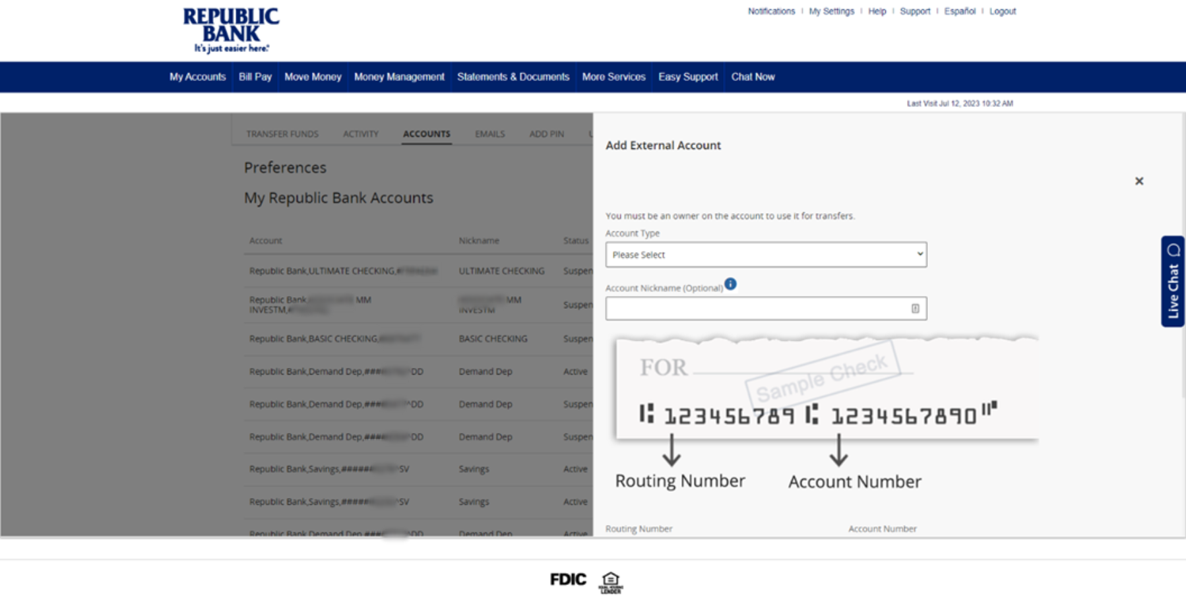
Task: Switch language to Español
Action: (x=960, y=11)
